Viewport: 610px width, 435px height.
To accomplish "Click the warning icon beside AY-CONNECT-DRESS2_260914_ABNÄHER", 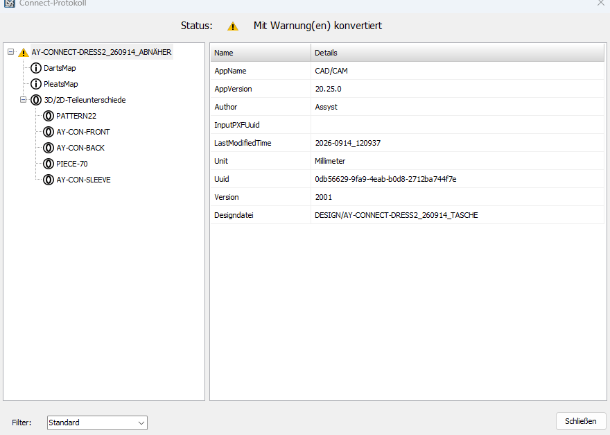I will click(24, 52).
